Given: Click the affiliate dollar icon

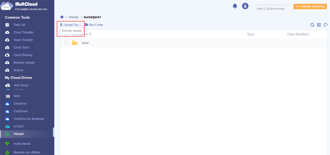Looking at the screenshot, I should tap(7, 153).
